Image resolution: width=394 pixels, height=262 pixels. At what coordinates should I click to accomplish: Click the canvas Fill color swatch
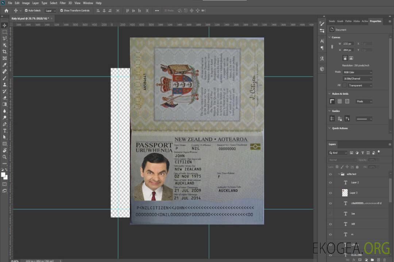[x=344, y=86]
